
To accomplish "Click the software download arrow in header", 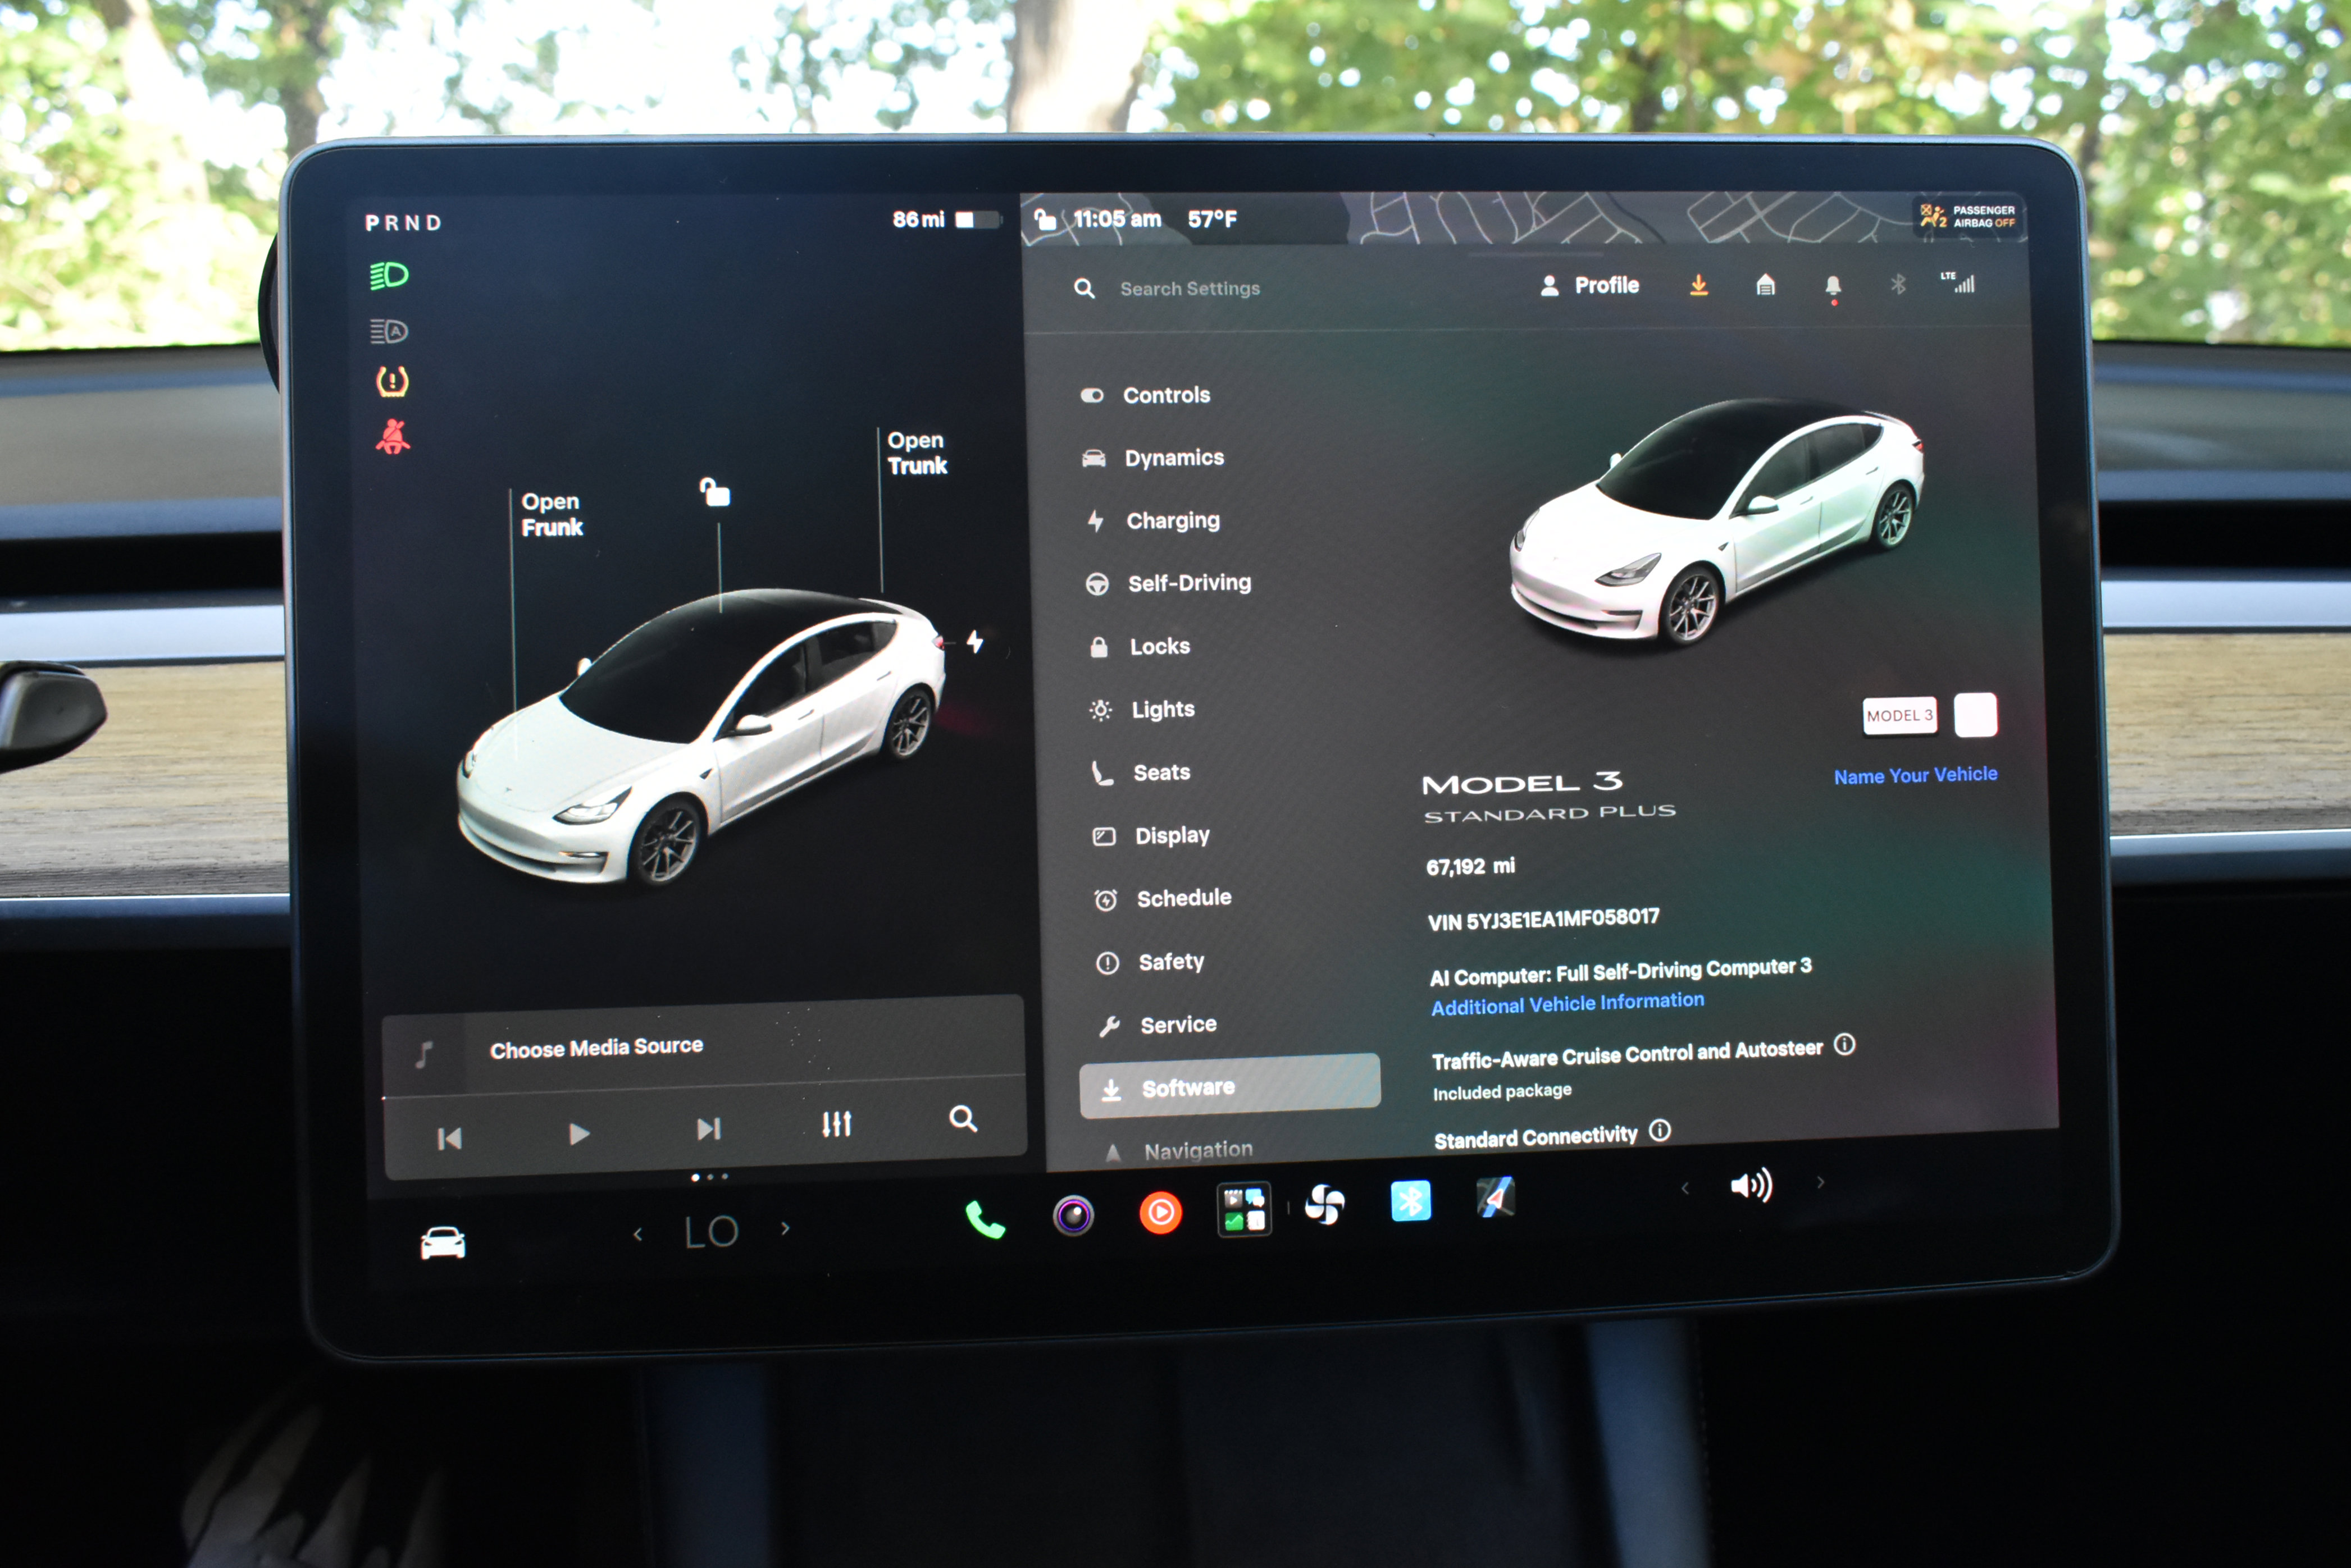I will coord(1699,286).
